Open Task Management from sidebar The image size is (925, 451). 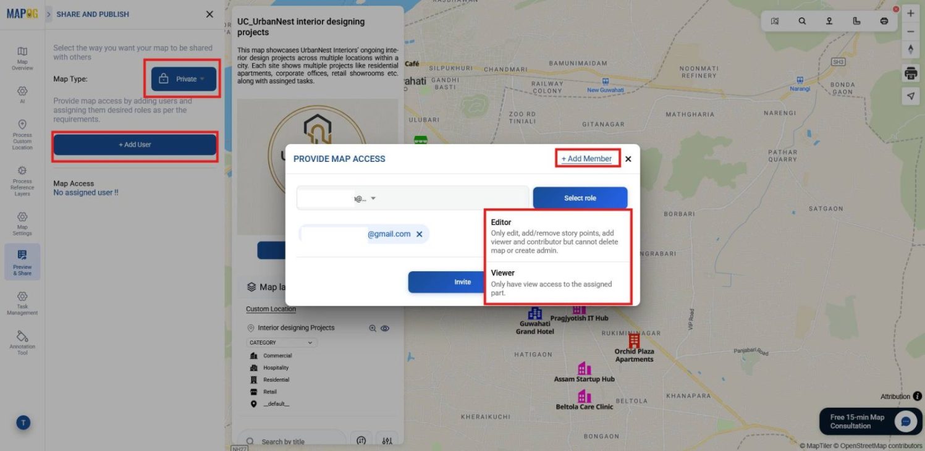(22, 303)
